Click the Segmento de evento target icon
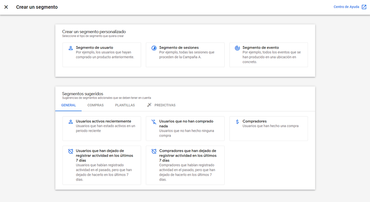 pyautogui.click(x=237, y=48)
